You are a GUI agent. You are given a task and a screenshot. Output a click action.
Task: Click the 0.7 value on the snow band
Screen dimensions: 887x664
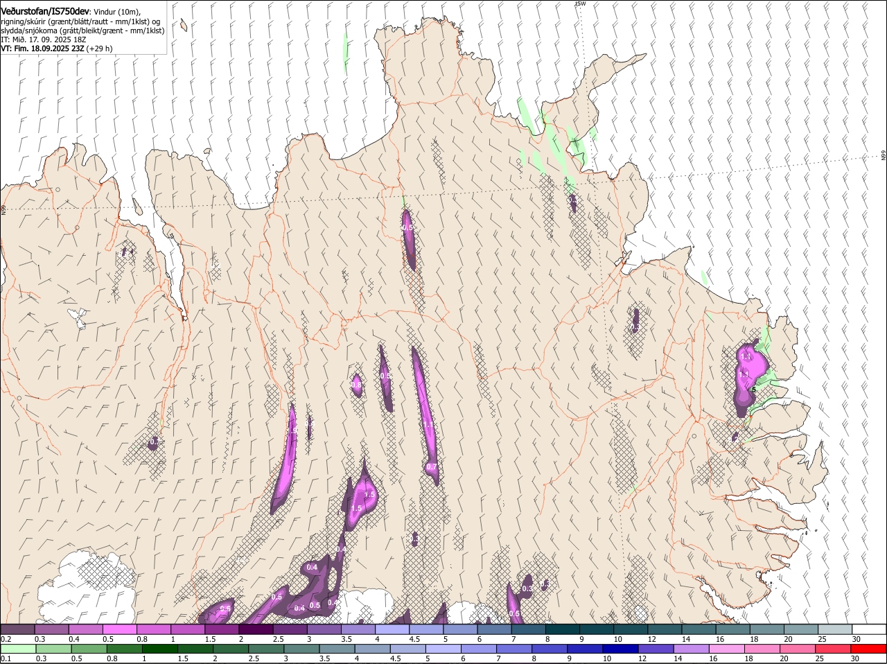click(x=431, y=467)
